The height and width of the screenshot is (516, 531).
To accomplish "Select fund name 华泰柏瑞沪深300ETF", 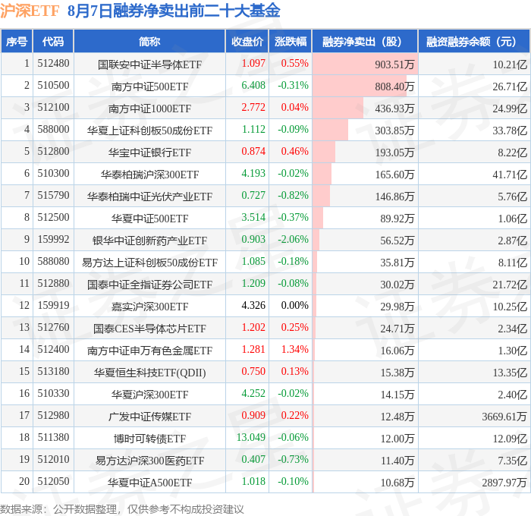I will click(149, 175).
